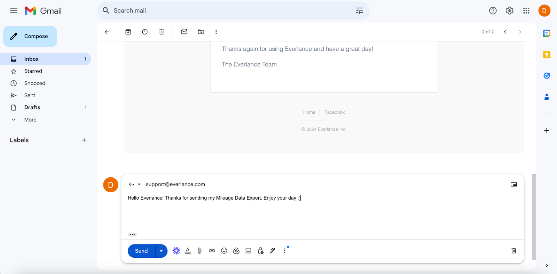
Task: Open the Send options dropdown arrow
Action: tap(161, 251)
